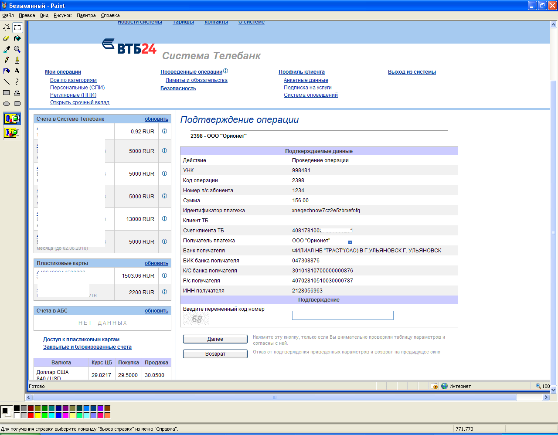Select the Text tool
This screenshot has height=435, width=558.
[x=17, y=71]
